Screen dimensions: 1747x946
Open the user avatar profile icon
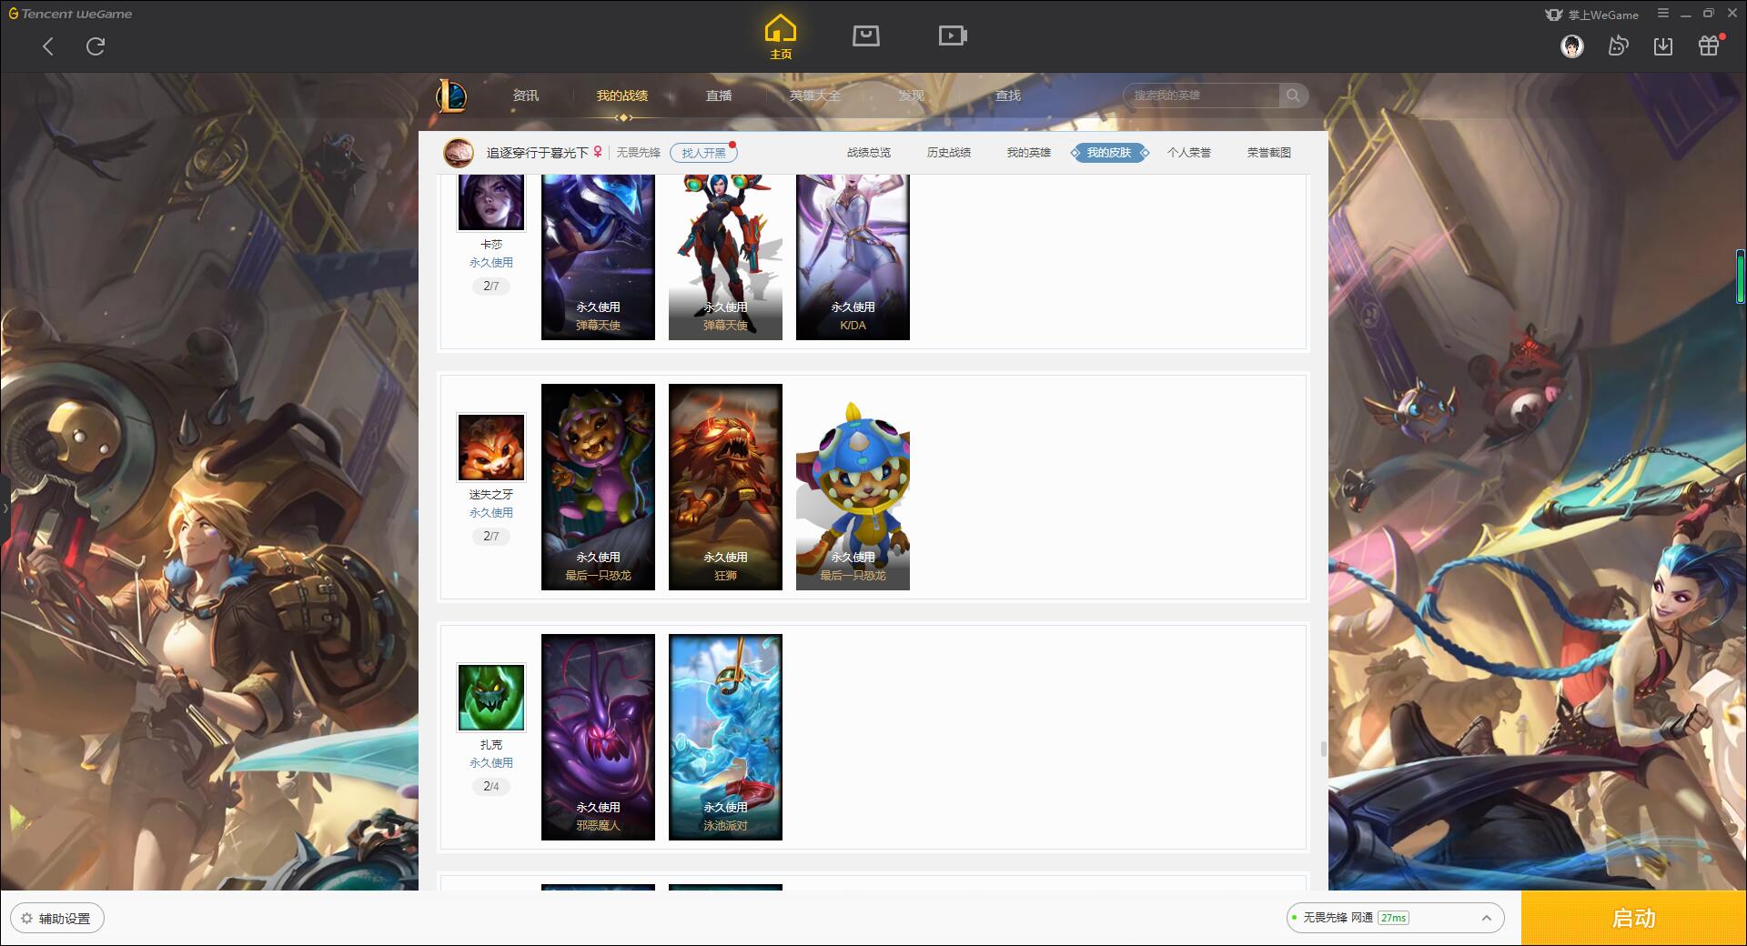[x=1571, y=45]
